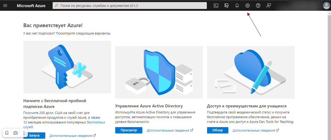The image size is (331, 140).
Task: Select 'Доступ к преимуществам для учащихся' heading
Action: (x=247, y=106)
